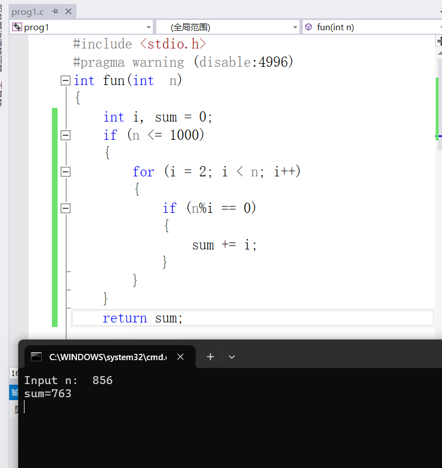Click the 'sum=763' output line in terminal
442x468 pixels.
[48, 394]
